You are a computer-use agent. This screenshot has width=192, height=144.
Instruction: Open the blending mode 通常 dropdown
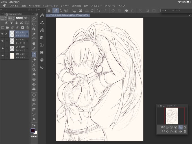coord(11,18)
